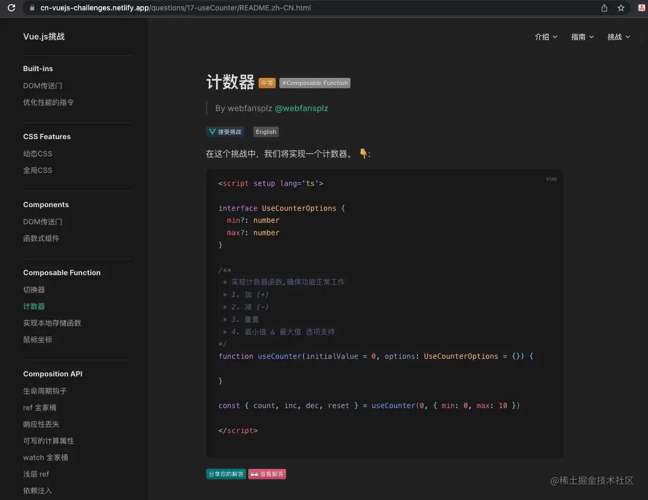Click the Composable Function section heading
Screen dimensions: 648x500
[62, 273]
